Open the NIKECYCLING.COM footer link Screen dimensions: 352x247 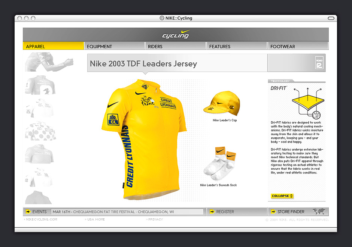click(42, 219)
